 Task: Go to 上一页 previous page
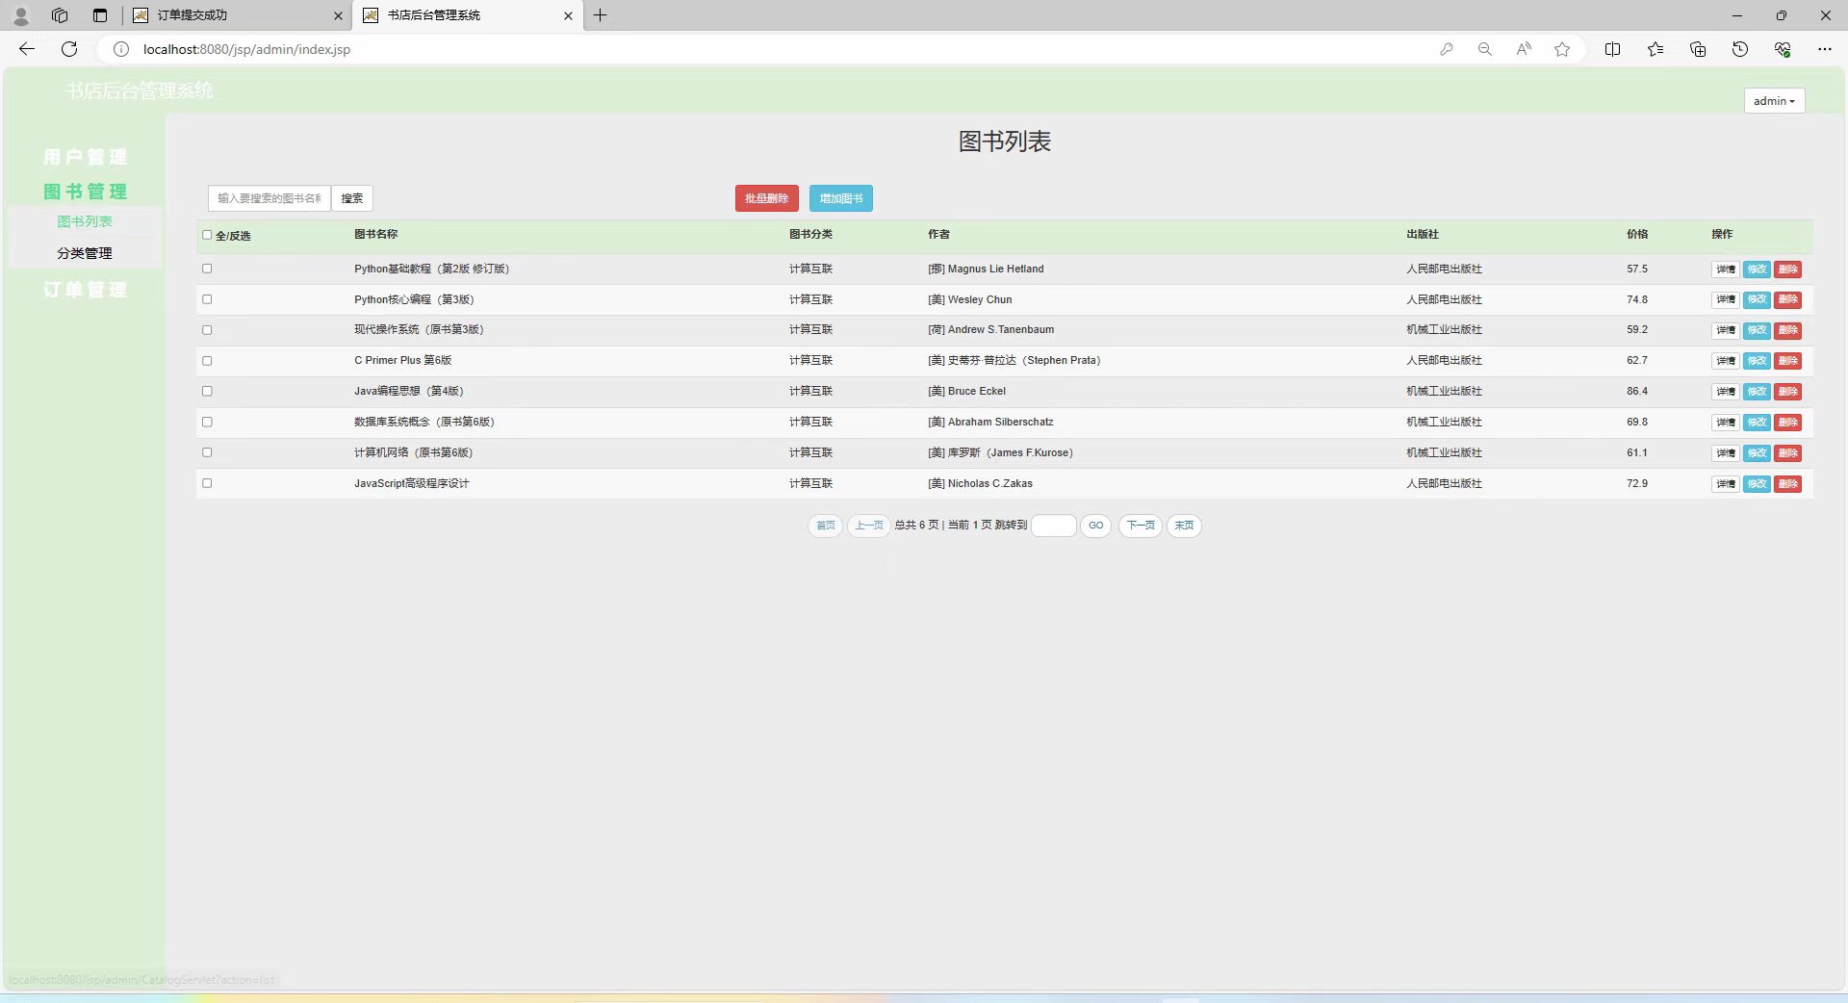pyautogui.click(x=869, y=526)
